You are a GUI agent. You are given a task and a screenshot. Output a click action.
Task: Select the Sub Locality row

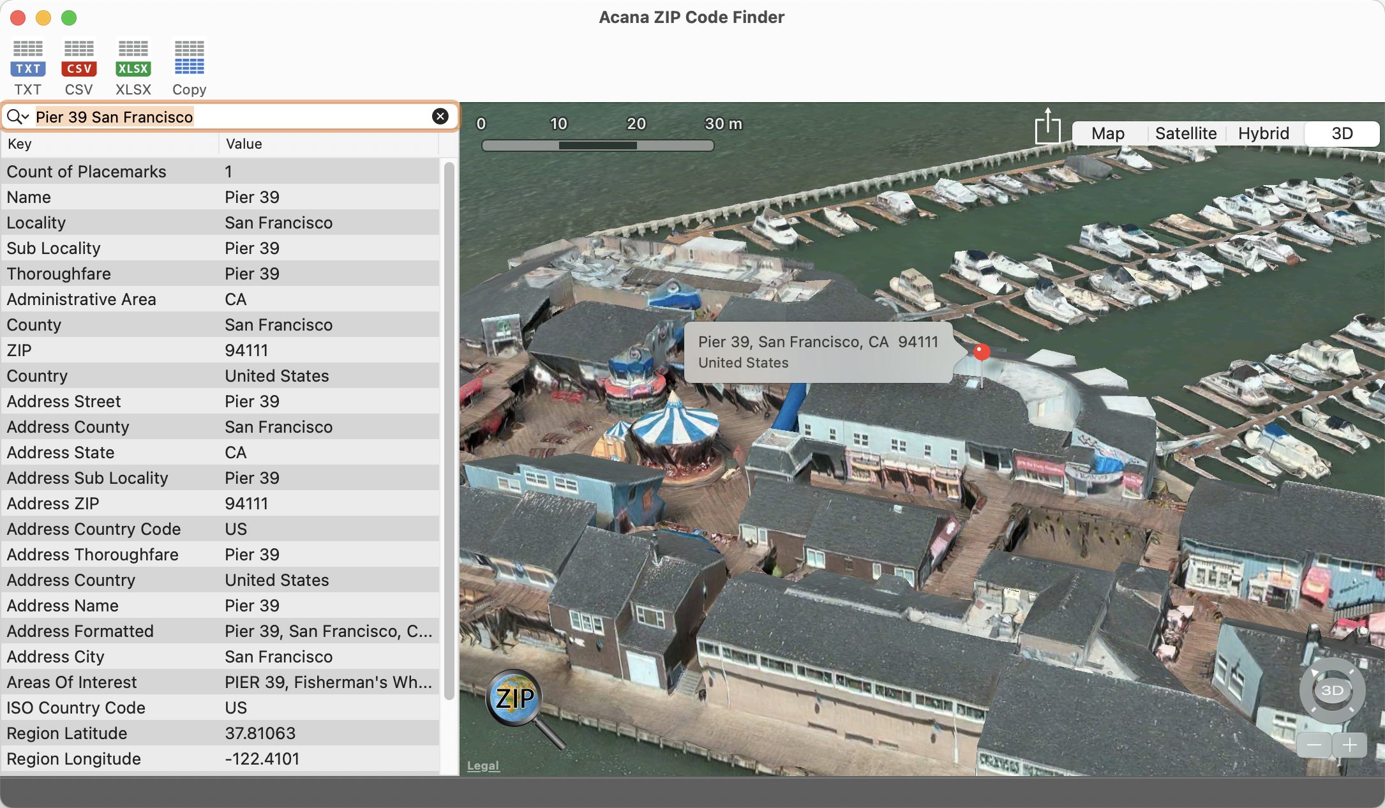[x=220, y=248]
